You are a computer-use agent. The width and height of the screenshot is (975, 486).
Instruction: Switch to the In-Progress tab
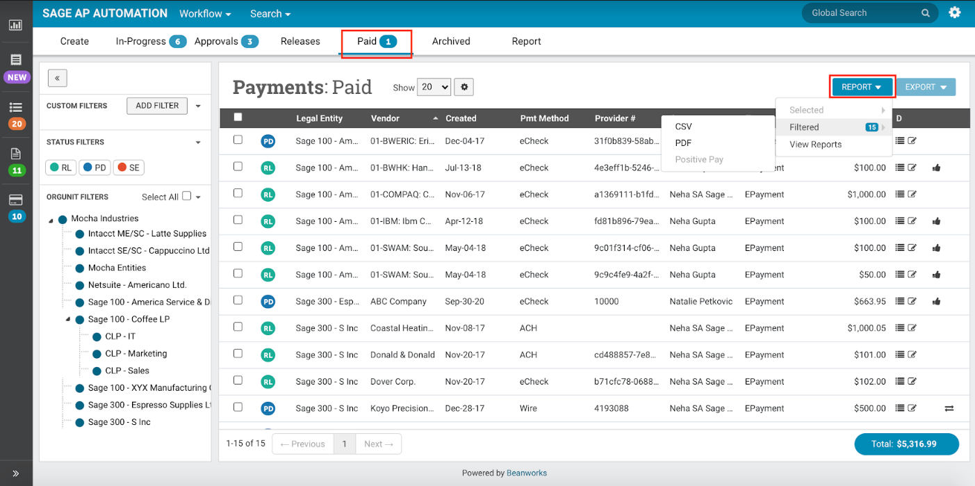click(x=150, y=41)
